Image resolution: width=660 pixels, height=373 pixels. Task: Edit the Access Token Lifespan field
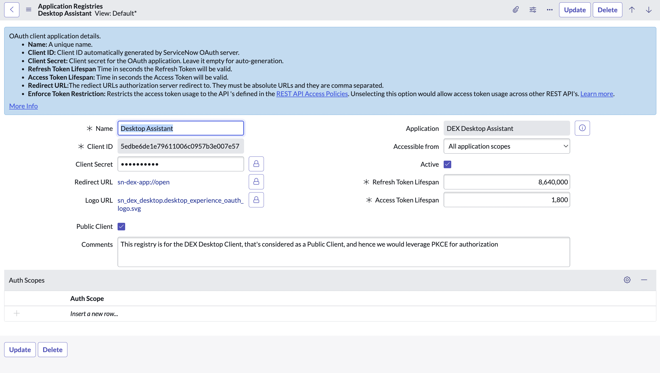coord(507,200)
